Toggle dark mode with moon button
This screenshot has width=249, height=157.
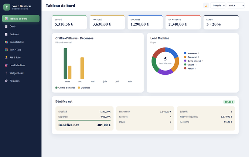tap(206, 6)
